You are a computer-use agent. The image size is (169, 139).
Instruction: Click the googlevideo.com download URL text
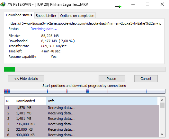click(84, 23)
